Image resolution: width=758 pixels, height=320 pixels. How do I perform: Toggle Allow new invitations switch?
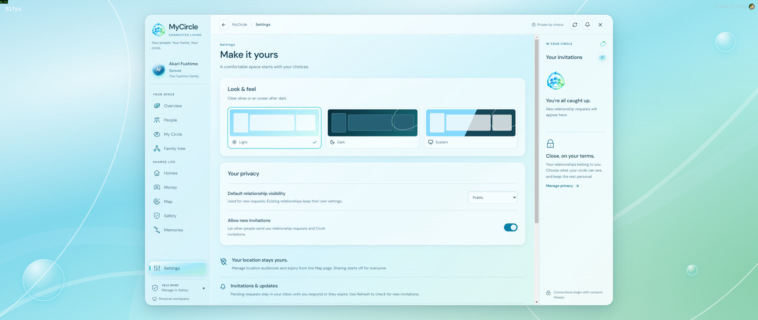pyautogui.click(x=511, y=227)
